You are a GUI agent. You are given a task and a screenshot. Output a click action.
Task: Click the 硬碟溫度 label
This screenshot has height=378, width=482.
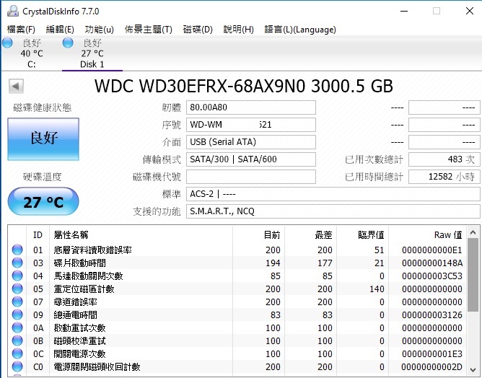pos(43,177)
